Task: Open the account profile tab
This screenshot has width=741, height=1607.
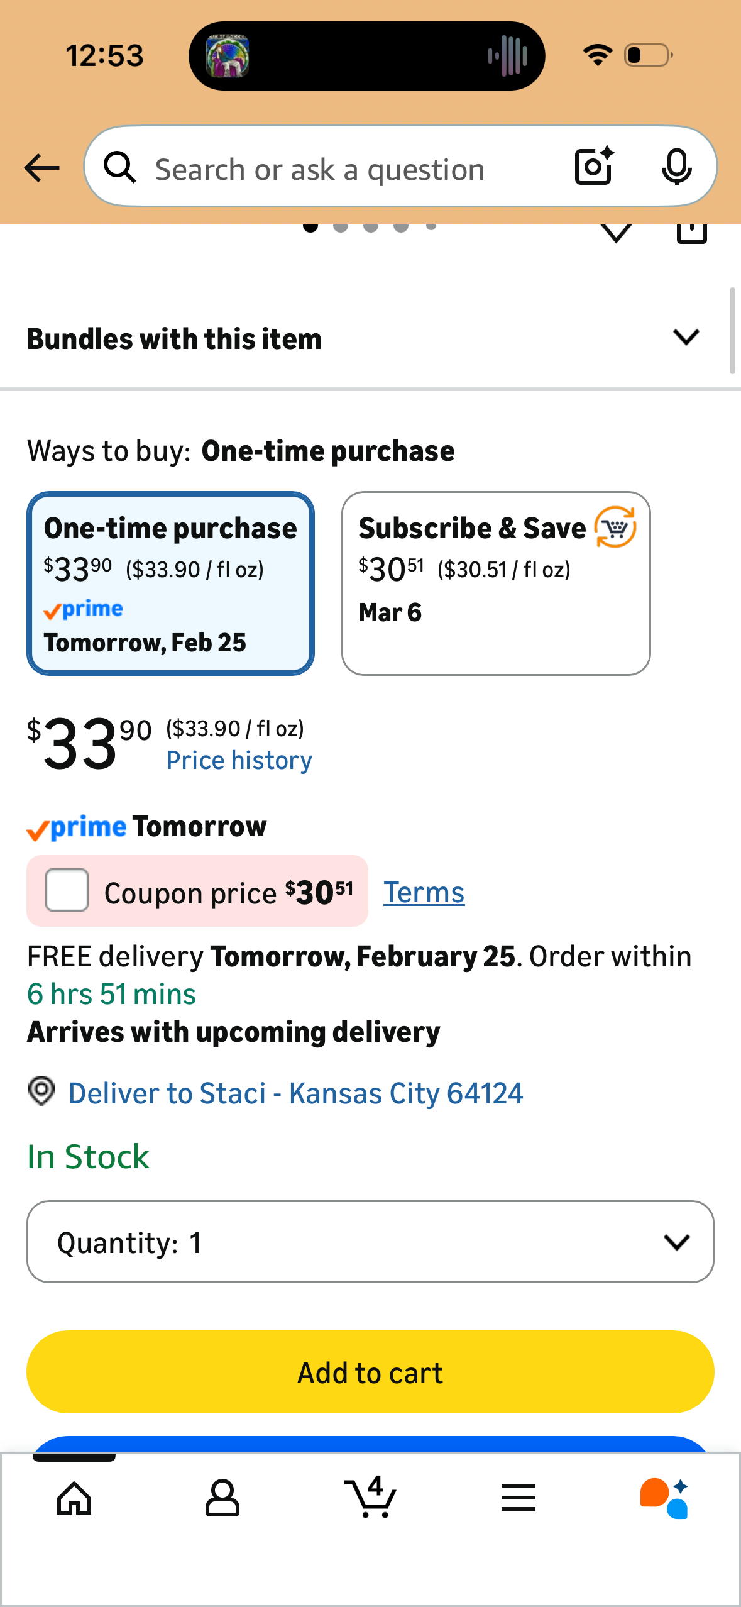Action: [222, 1498]
